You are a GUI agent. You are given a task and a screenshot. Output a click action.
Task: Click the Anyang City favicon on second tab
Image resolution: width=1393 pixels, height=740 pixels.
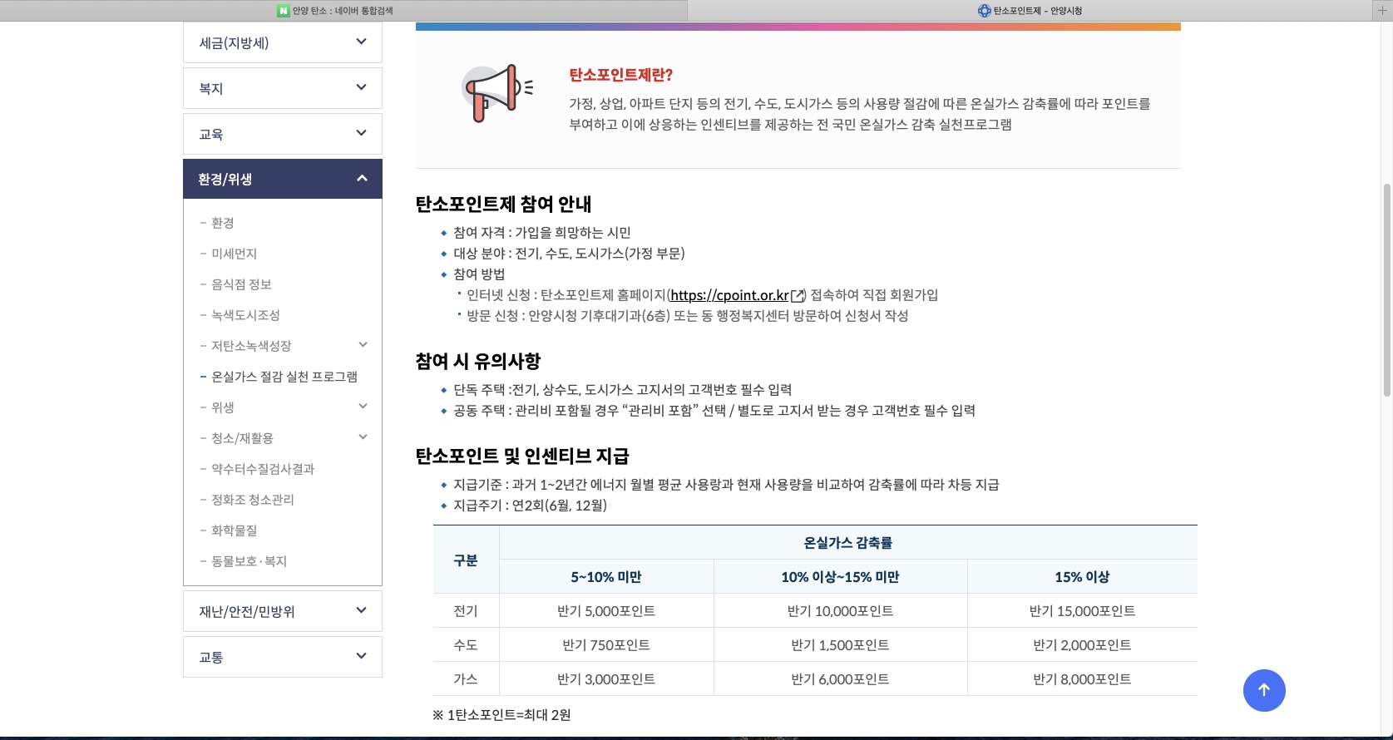985,11
